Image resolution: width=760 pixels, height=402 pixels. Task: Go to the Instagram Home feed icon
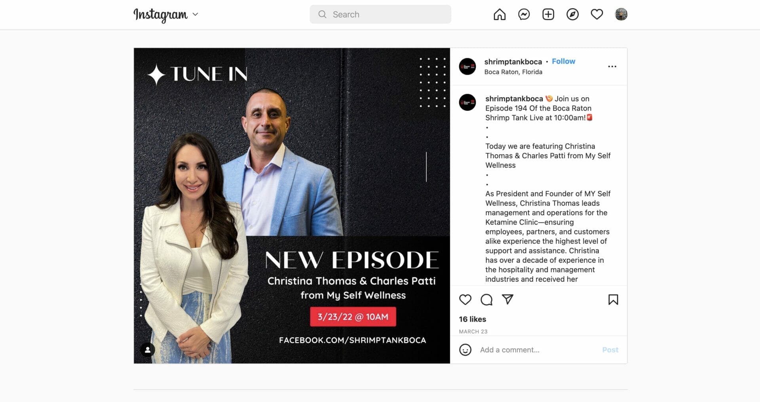pyautogui.click(x=500, y=15)
